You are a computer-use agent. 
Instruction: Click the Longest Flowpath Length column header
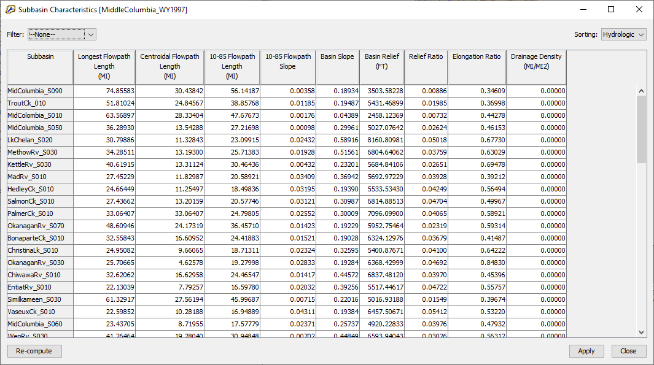(104, 67)
